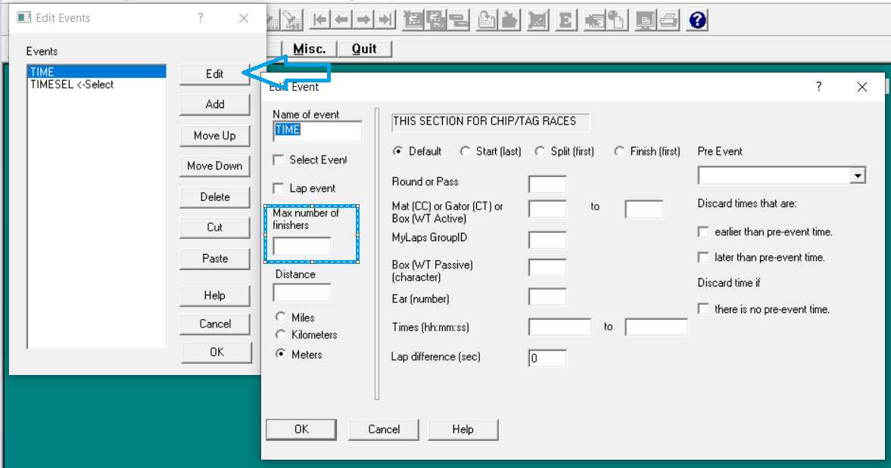The image size is (891, 468).
Task: Open the Misc. menu
Action: (309, 49)
